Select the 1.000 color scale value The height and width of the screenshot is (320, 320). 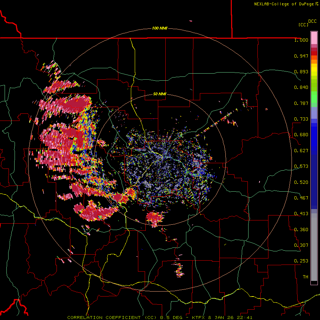pos(301,40)
